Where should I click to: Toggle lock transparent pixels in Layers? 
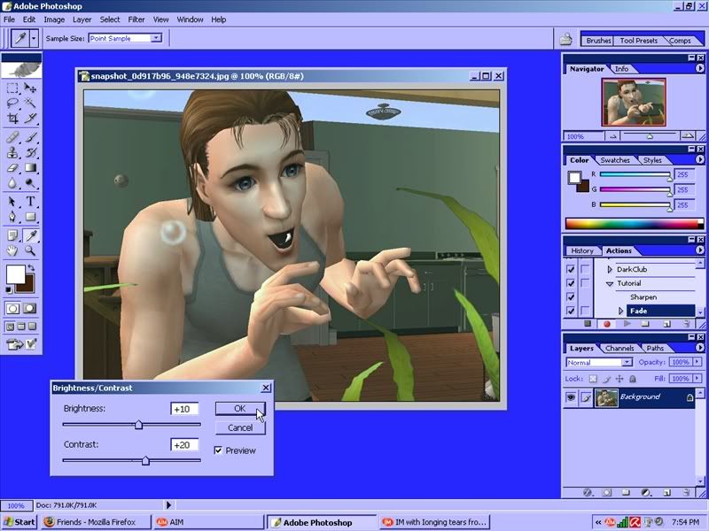pyautogui.click(x=593, y=379)
